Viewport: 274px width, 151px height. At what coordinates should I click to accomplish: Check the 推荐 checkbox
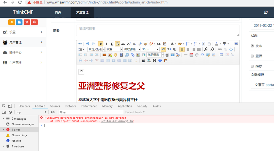pyautogui.click(x=252, y=66)
